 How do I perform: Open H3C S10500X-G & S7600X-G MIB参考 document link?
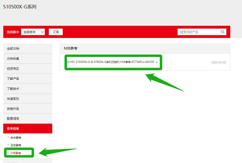(x=112, y=62)
